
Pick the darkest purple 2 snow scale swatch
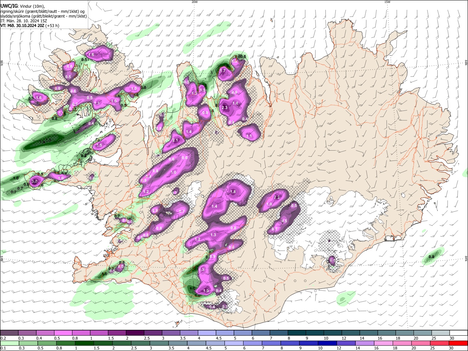tap(135, 333)
